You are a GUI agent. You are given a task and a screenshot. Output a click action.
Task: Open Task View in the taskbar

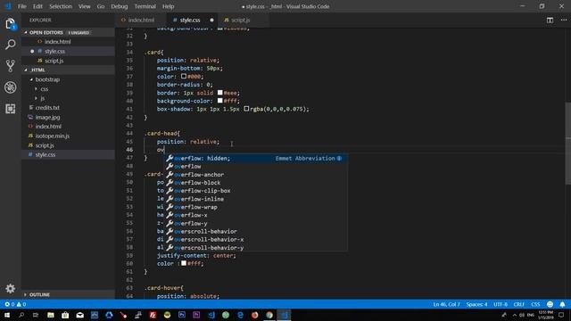point(36,315)
